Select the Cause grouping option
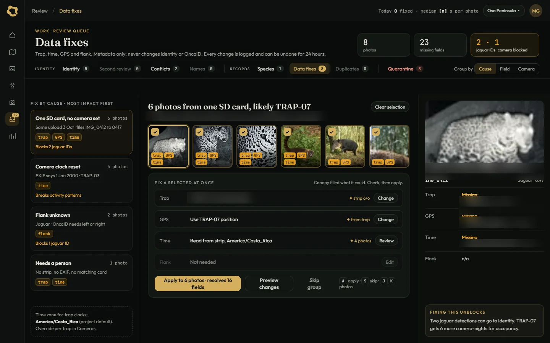Viewport: 550px width, 343px height. (485, 69)
